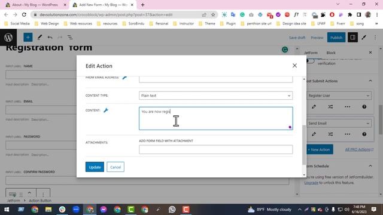Image resolution: width=383 pixels, height=215 pixels.
Task: Open Send Email conditions shuffle icon
Action: coord(330,134)
